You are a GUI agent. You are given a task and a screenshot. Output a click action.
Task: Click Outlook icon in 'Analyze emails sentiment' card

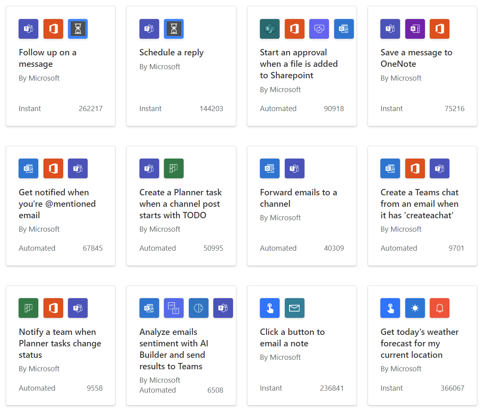click(x=149, y=308)
